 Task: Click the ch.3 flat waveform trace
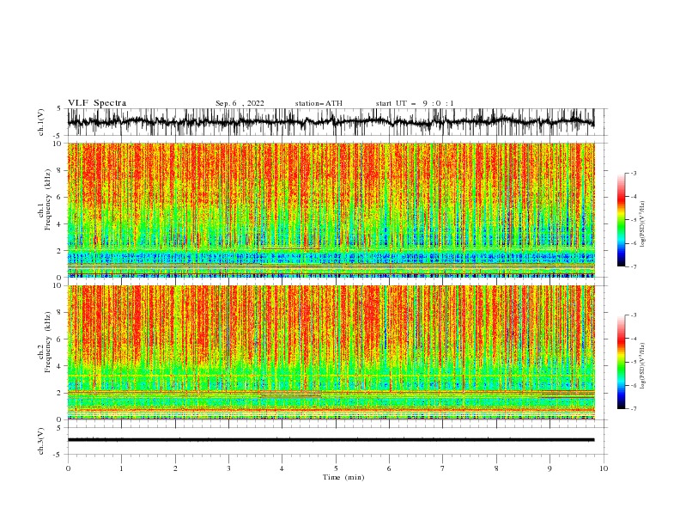point(331,440)
